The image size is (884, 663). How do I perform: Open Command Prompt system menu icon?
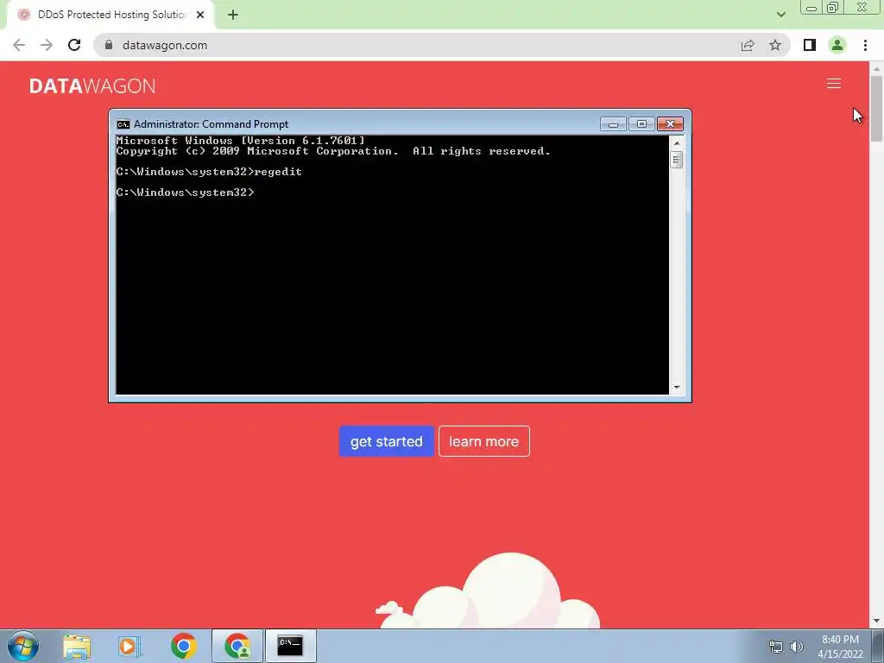[x=123, y=124]
